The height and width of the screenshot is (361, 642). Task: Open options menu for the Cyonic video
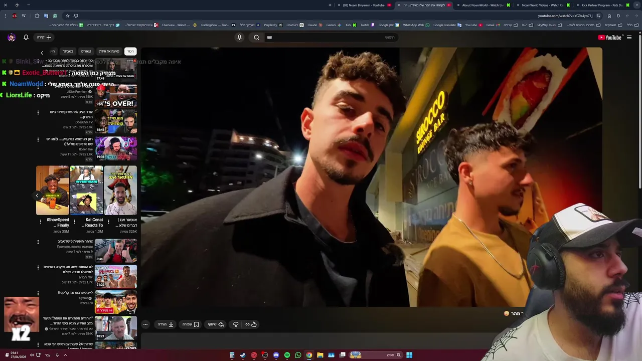(38, 293)
